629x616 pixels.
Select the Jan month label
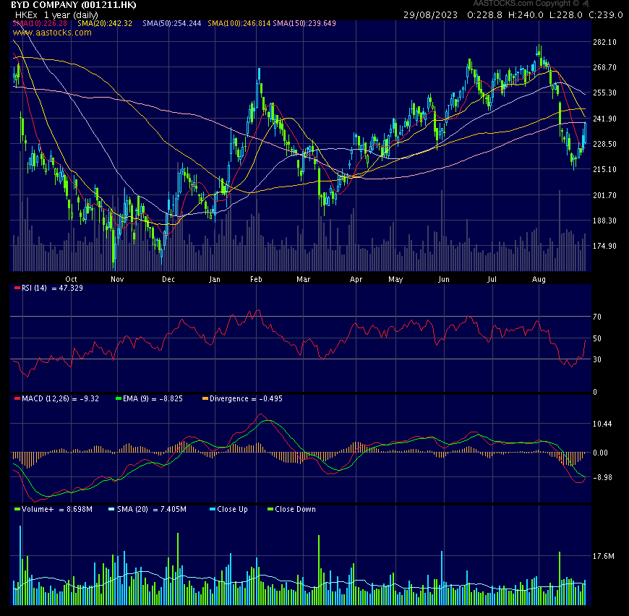tap(215, 279)
